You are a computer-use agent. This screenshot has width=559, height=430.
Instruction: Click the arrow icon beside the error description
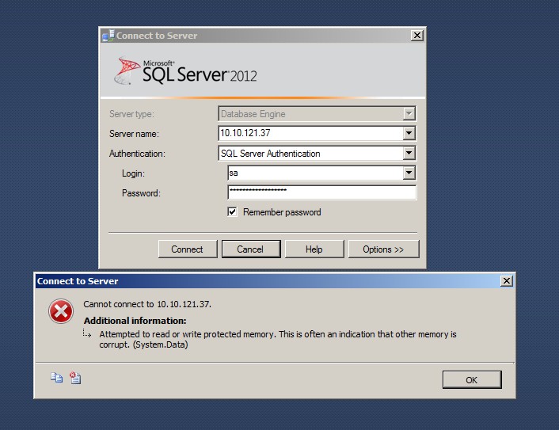point(87,334)
